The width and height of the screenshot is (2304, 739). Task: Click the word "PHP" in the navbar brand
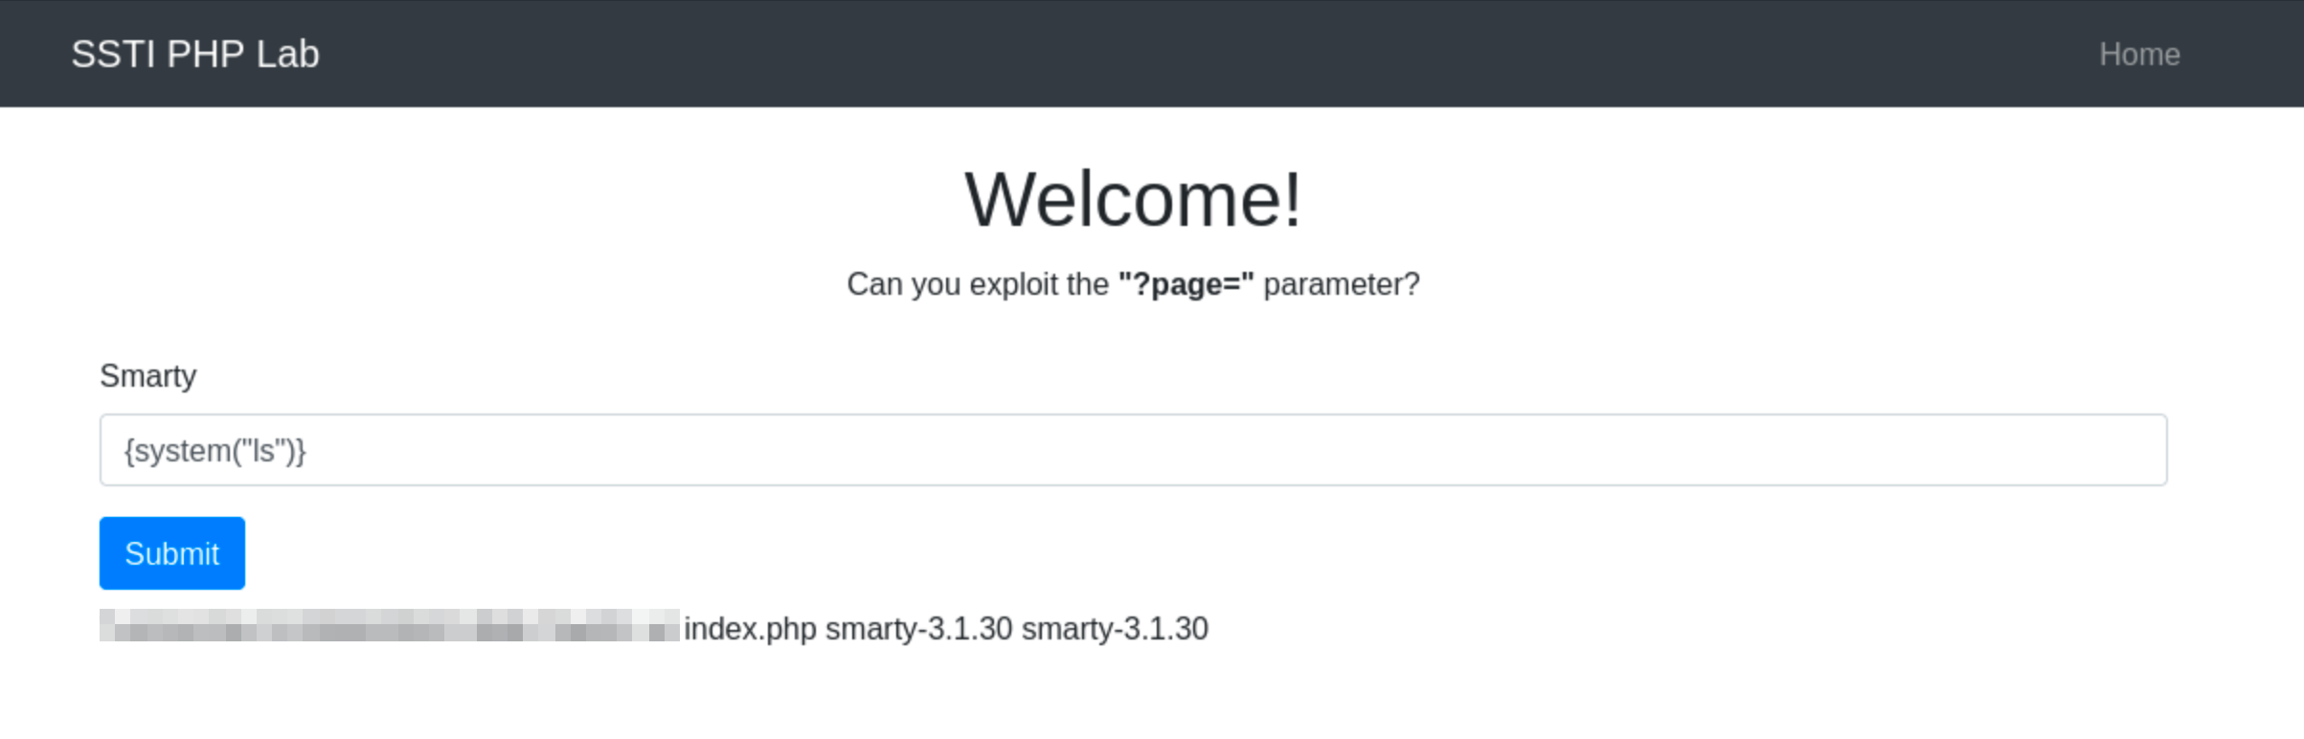point(205,55)
